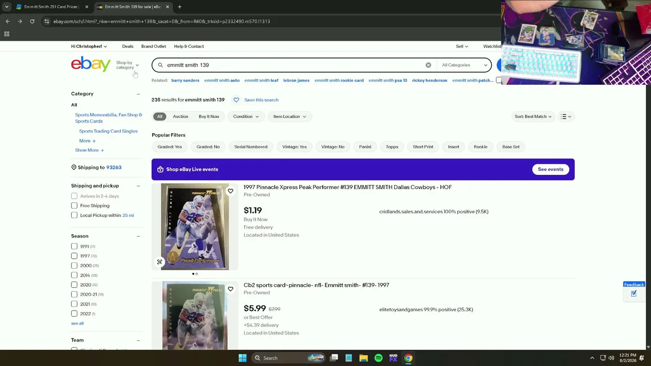The image size is (651, 366).
Task: Check the Local Pickup checkbox
Action: point(74,216)
